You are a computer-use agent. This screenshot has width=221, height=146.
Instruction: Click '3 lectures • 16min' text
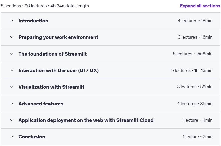195,37
